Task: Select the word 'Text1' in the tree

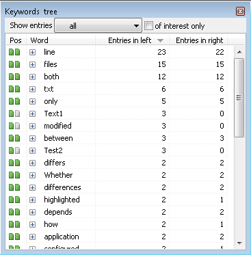Action: (x=53, y=113)
